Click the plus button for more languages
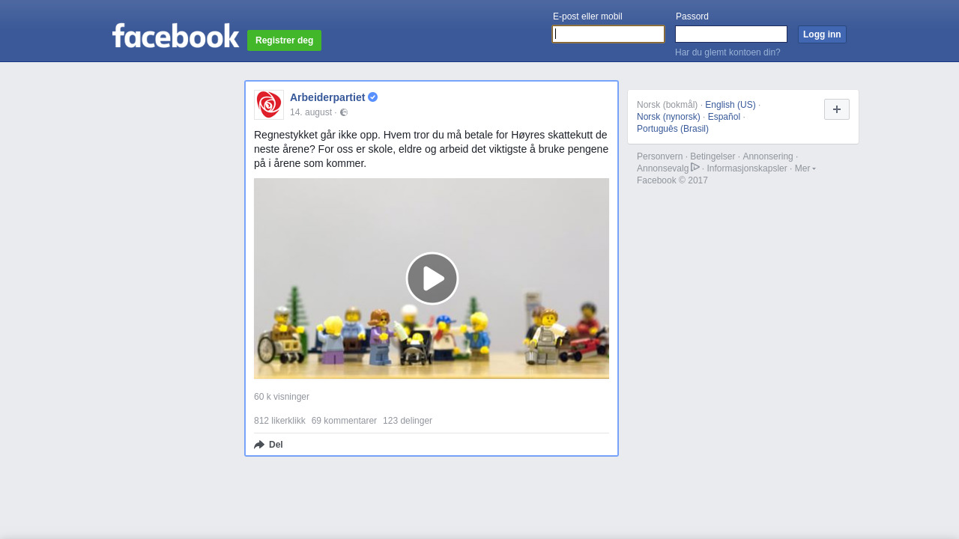 (x=837, y=109)
